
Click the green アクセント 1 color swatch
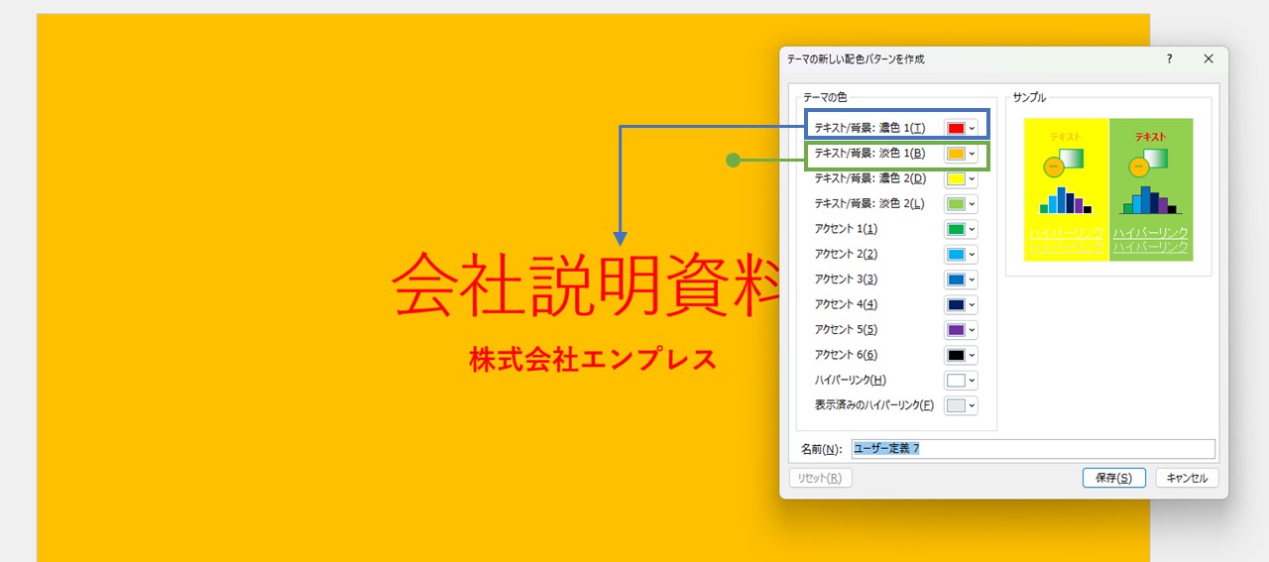pos(956,230)
